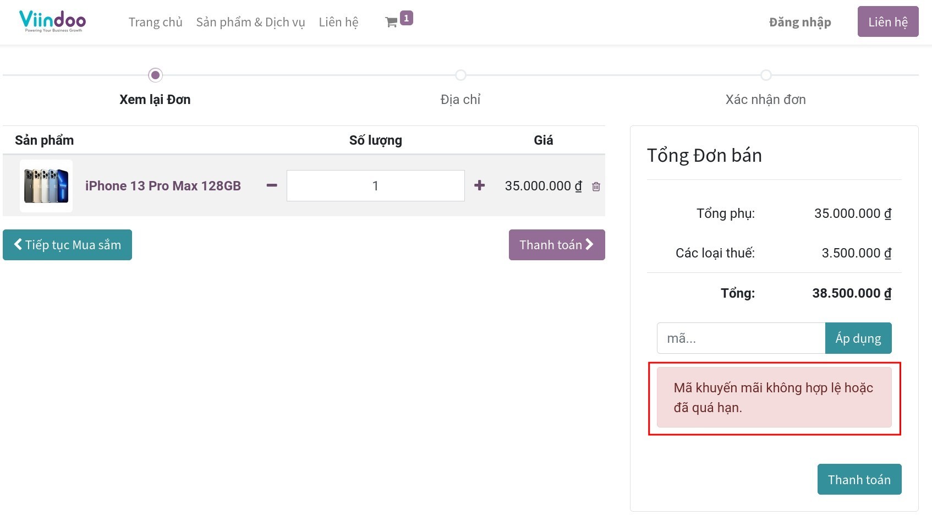Open the shopping cart icon
932x515 pixels.
pyautogui.click(x=391, y=22)
